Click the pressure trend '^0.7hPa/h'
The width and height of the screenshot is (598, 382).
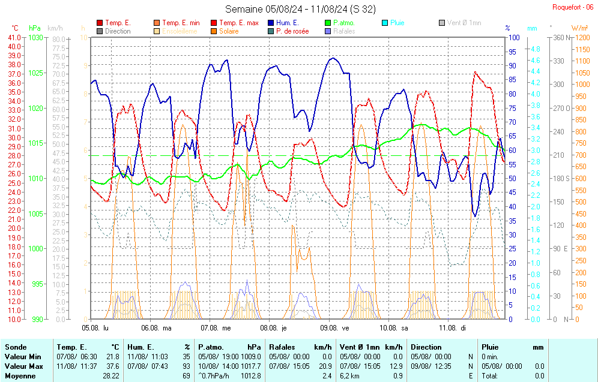(x=214, y=376)
